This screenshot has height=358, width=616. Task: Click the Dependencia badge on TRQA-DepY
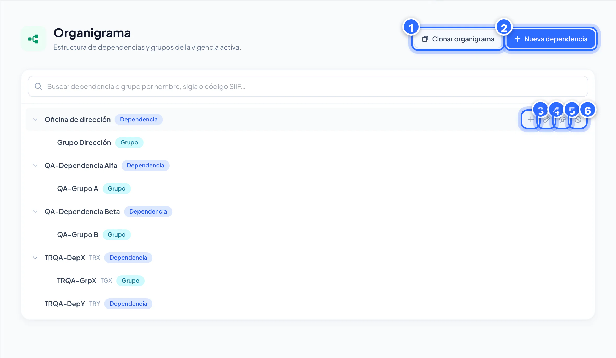point(128,304)
